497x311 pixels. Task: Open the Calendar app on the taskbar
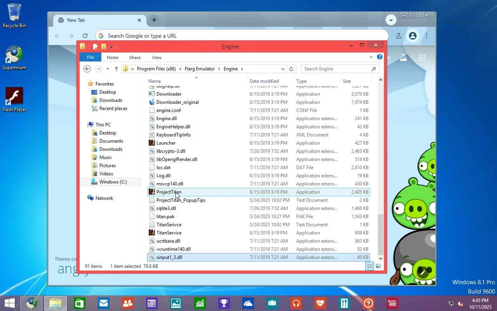click(x=151, y=303)
